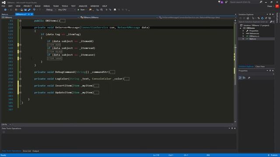Screen dimensions: 280x157
Task: Switch to the Output tab
Action: (36, 151)
